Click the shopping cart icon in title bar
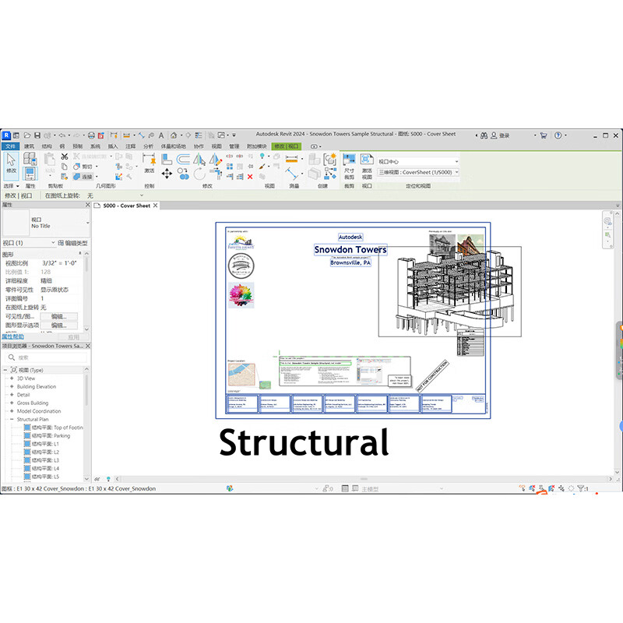Image resolution: width=623 pixels, height=623 pixels. point(544,136)
